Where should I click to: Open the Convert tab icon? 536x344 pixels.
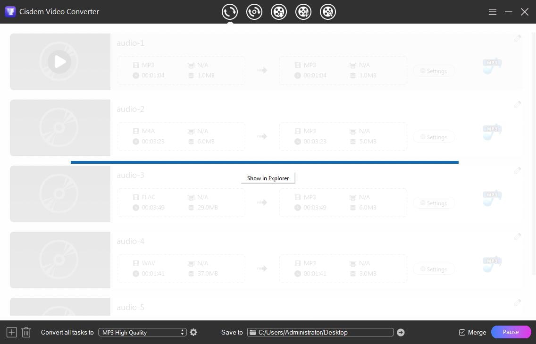click(230, 12)
